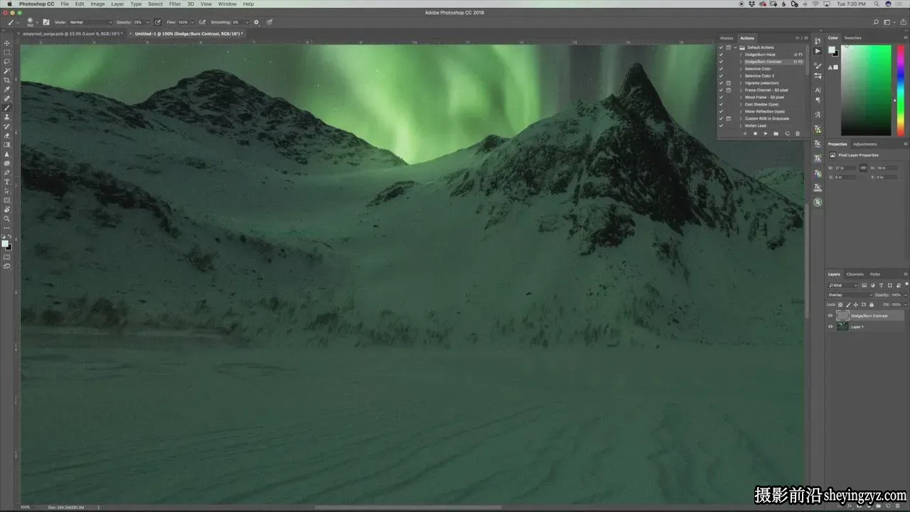Toggle the checkmark for the Dodge/Burn Haze action

click(721, 55)
